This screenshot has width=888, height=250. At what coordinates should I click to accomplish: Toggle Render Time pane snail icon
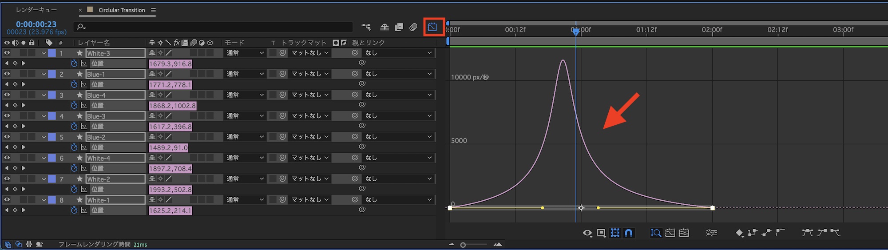coord(40,244)
